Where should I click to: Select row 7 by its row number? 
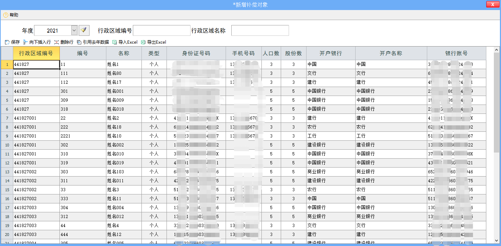[x=7, y=118]
